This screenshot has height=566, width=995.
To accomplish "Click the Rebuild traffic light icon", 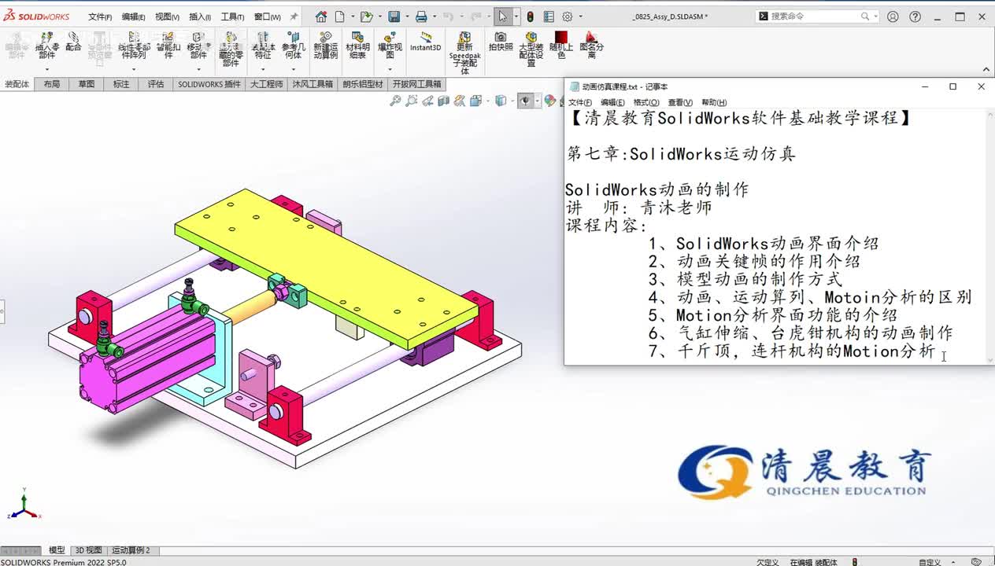I will click(x=530, y=17).
